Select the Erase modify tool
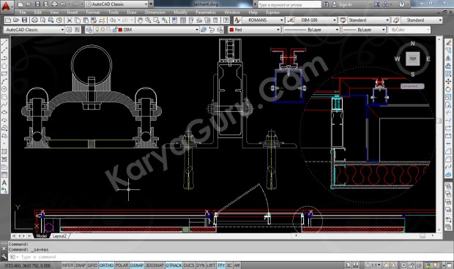 point(448,42)
